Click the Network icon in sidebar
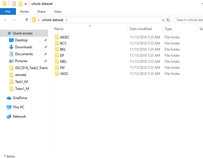The image size is (203, 159). click(9, 117)
